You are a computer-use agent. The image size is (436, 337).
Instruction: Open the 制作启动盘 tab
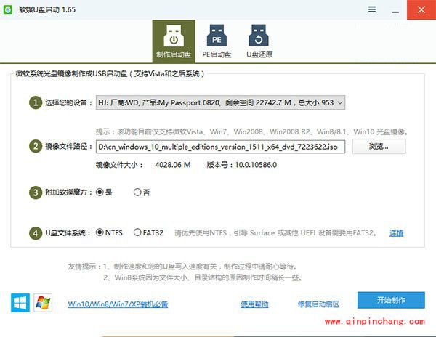point(174,41)
